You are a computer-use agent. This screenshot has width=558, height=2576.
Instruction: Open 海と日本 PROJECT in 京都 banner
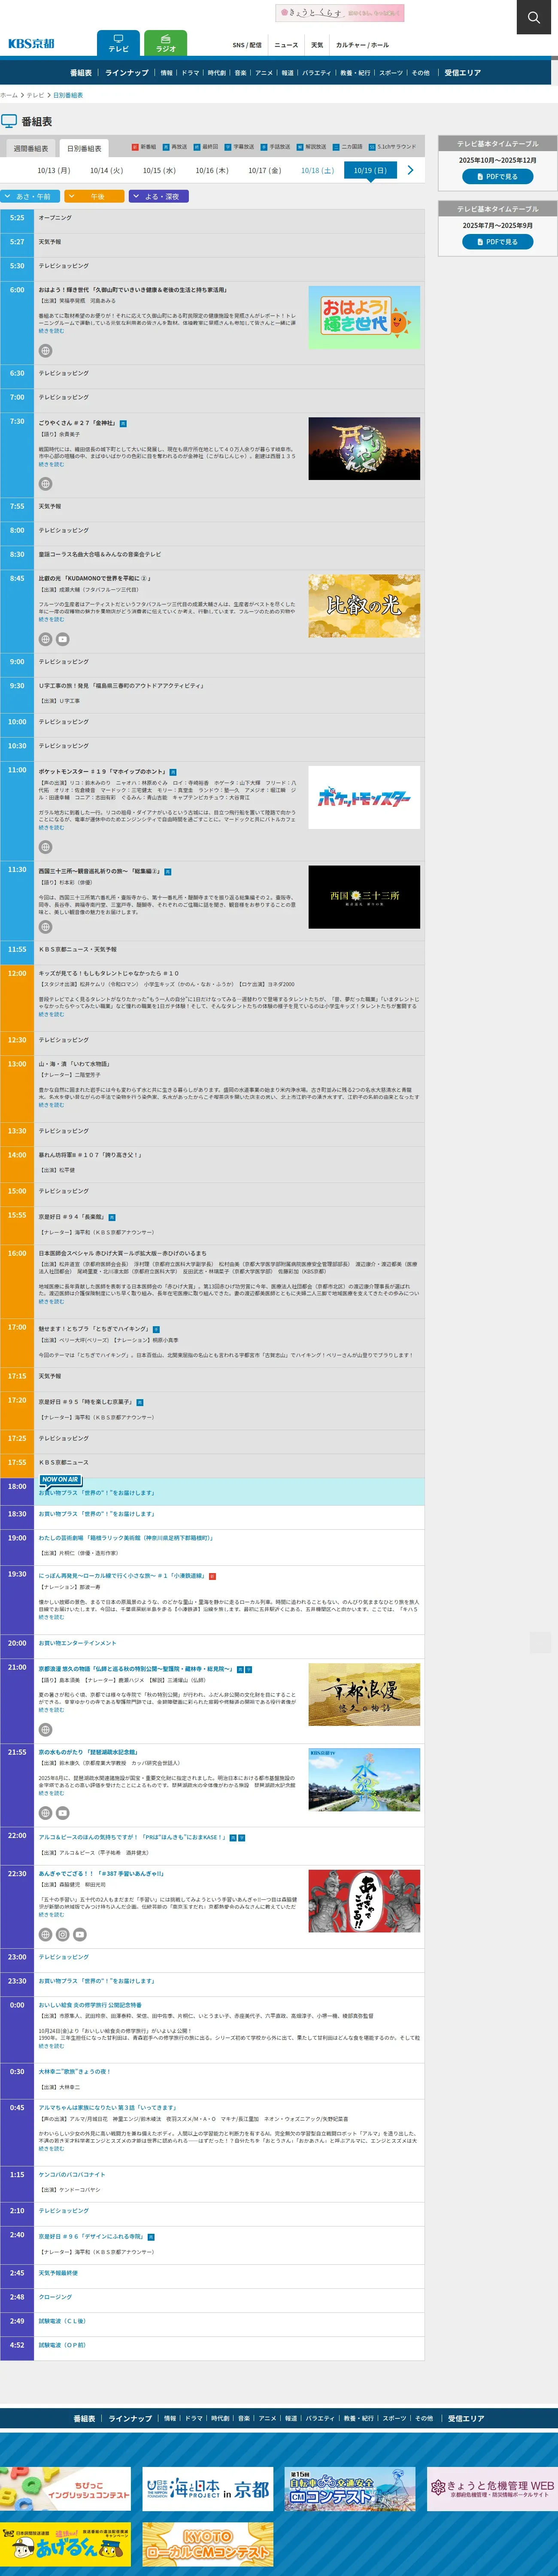pyautogui.click(x=208, y=2489)
